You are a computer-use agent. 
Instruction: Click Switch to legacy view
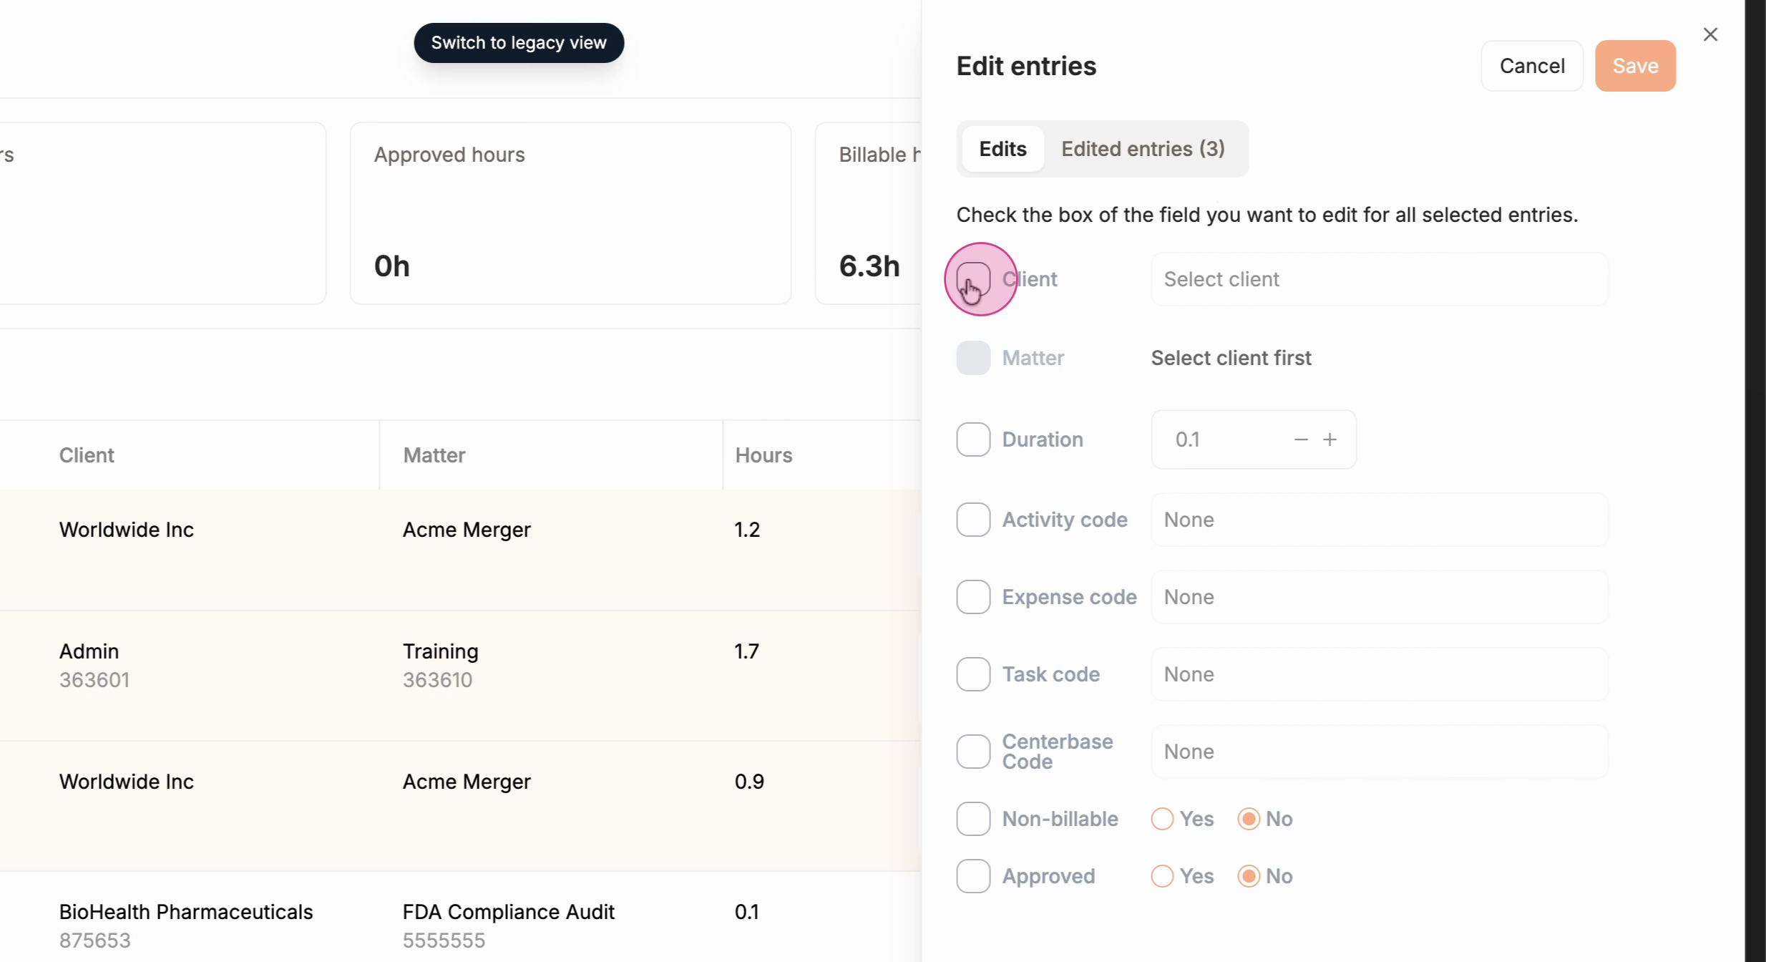point(519,43)
